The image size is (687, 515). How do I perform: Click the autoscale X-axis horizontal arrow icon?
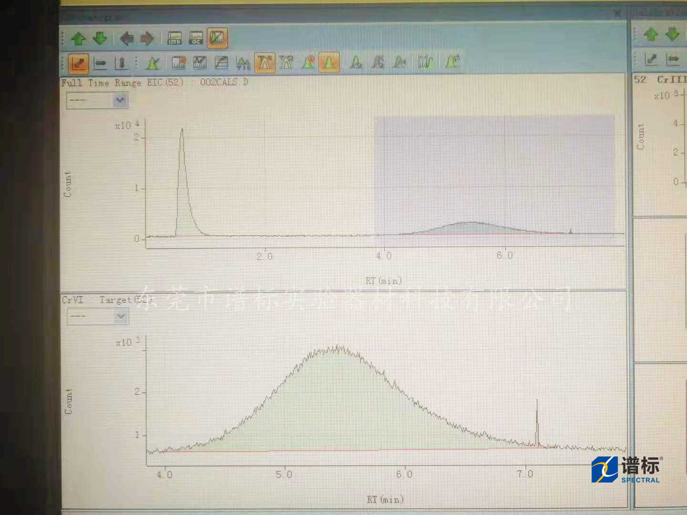100,62
